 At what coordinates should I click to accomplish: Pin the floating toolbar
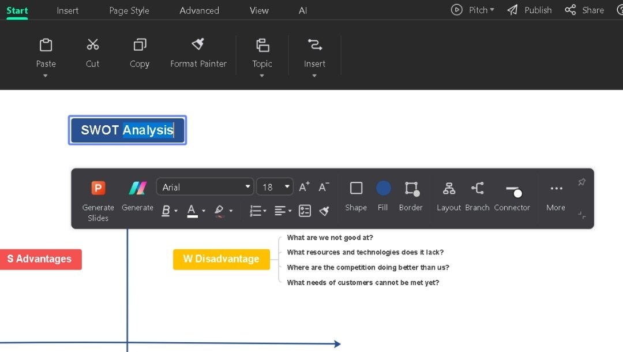click(581, 182)
